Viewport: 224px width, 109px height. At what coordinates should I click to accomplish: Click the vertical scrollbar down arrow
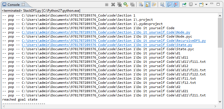[x=220, y=102]
